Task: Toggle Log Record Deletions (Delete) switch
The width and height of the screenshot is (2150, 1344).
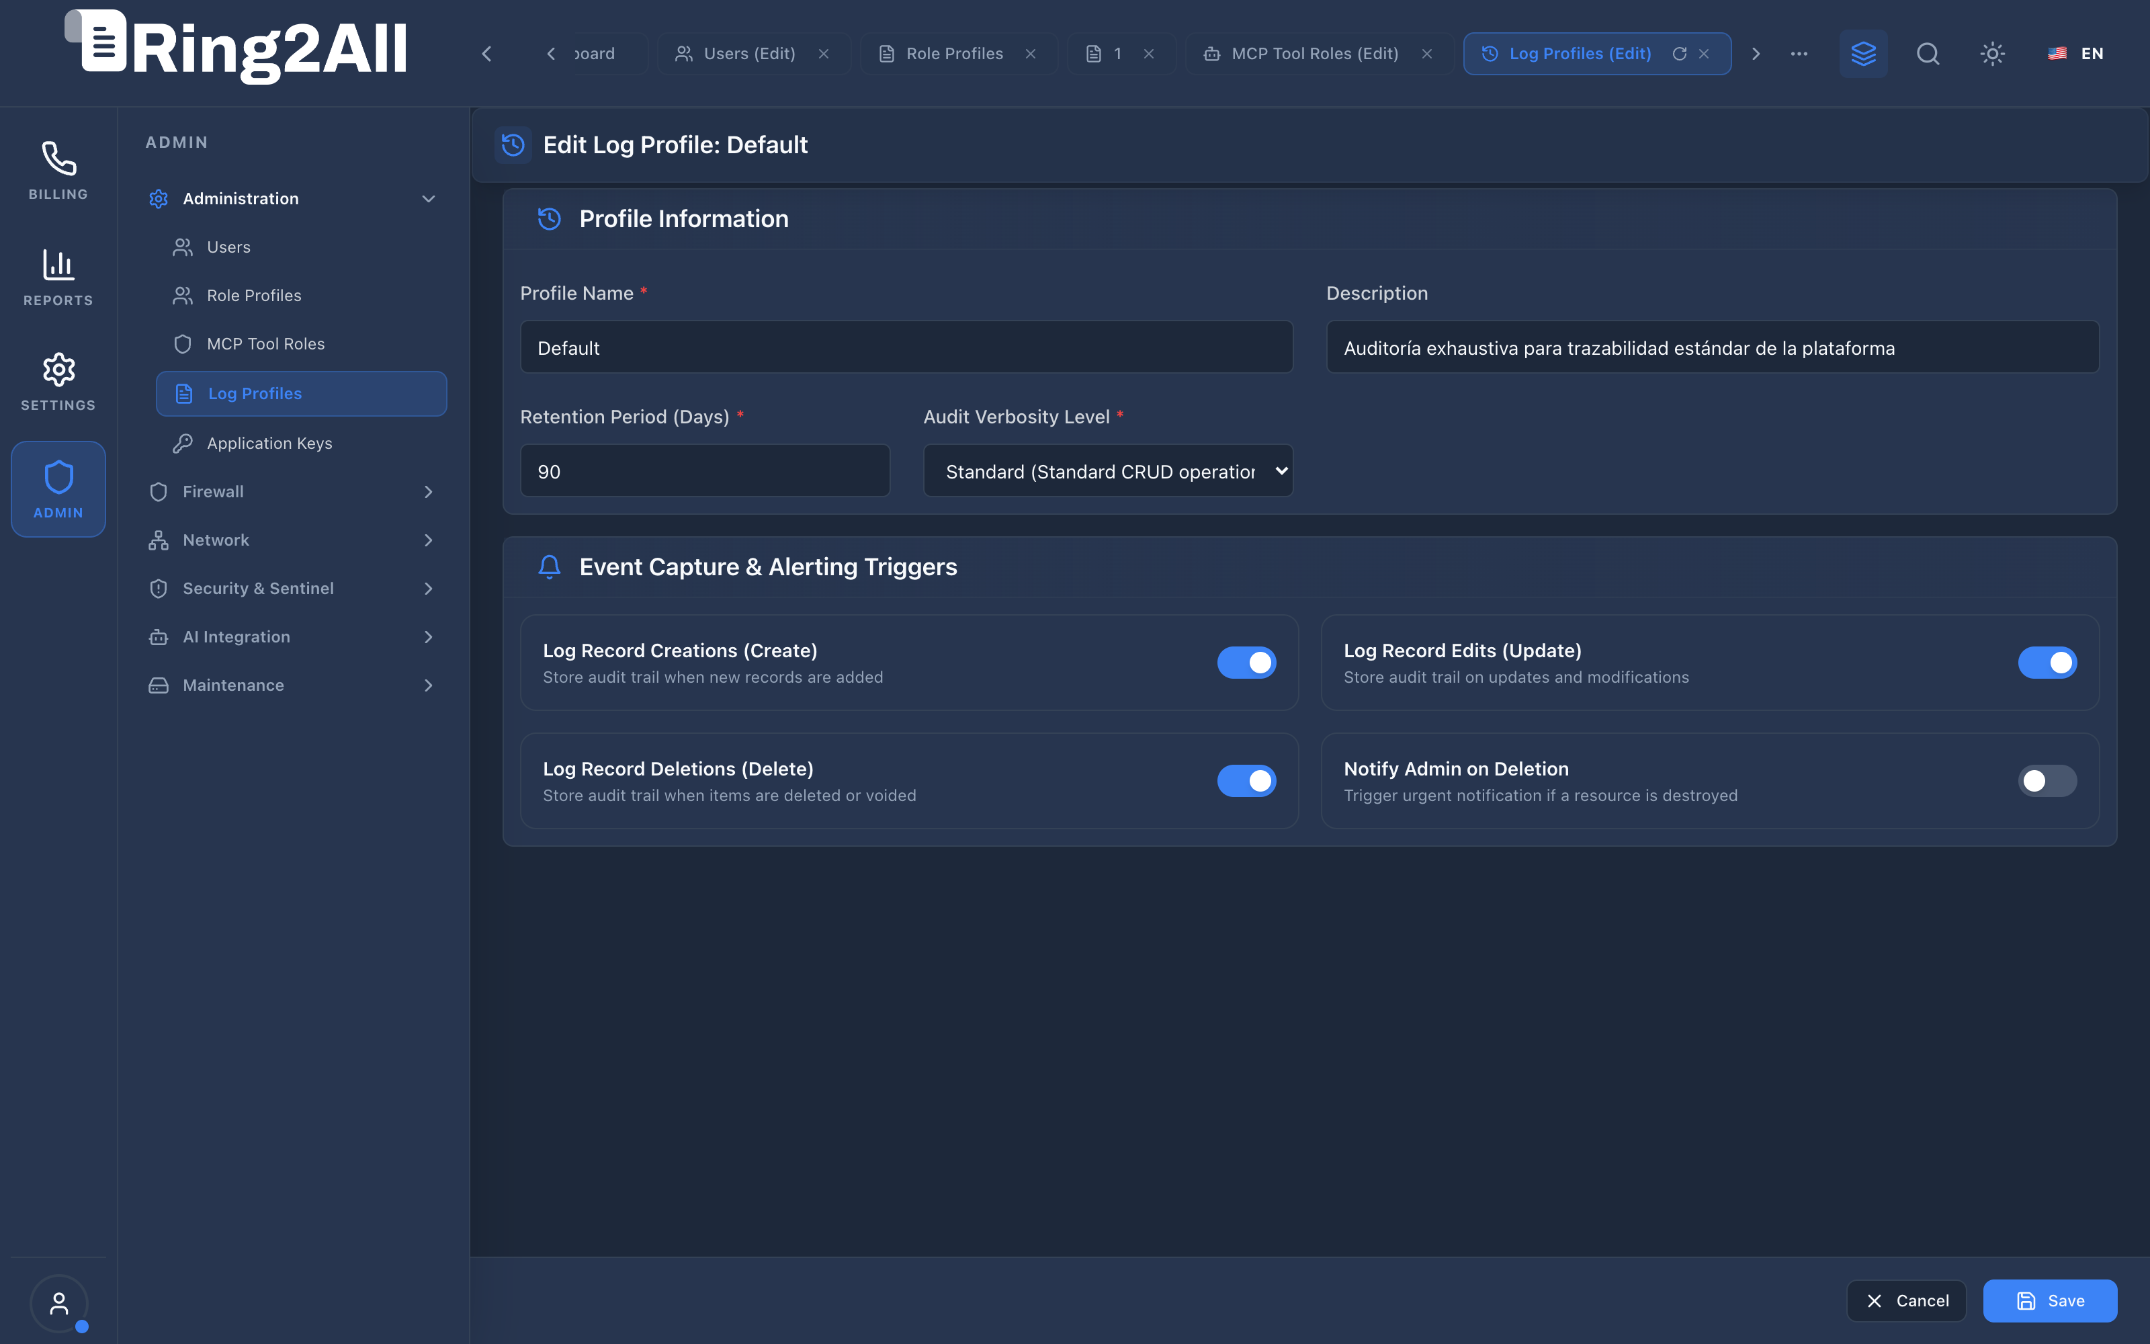Action: (1246, 780)
